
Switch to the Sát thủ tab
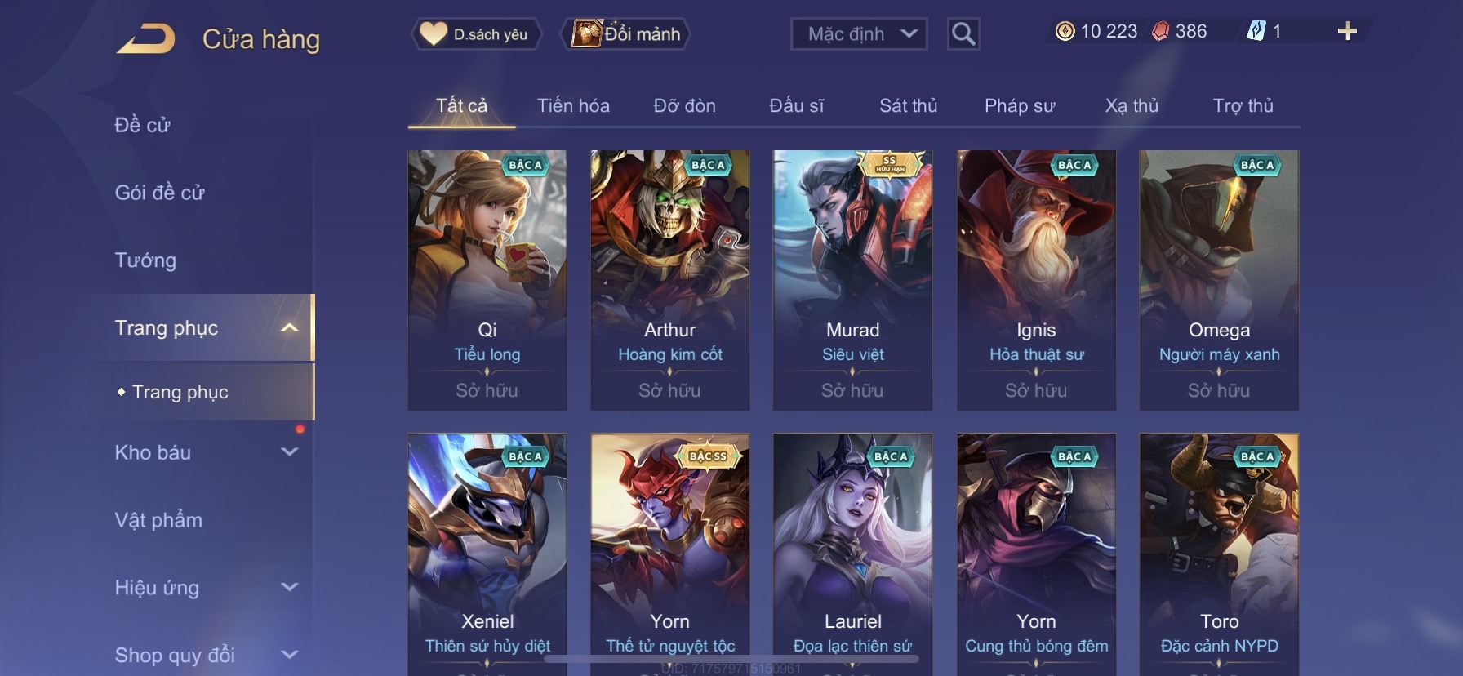908,105
